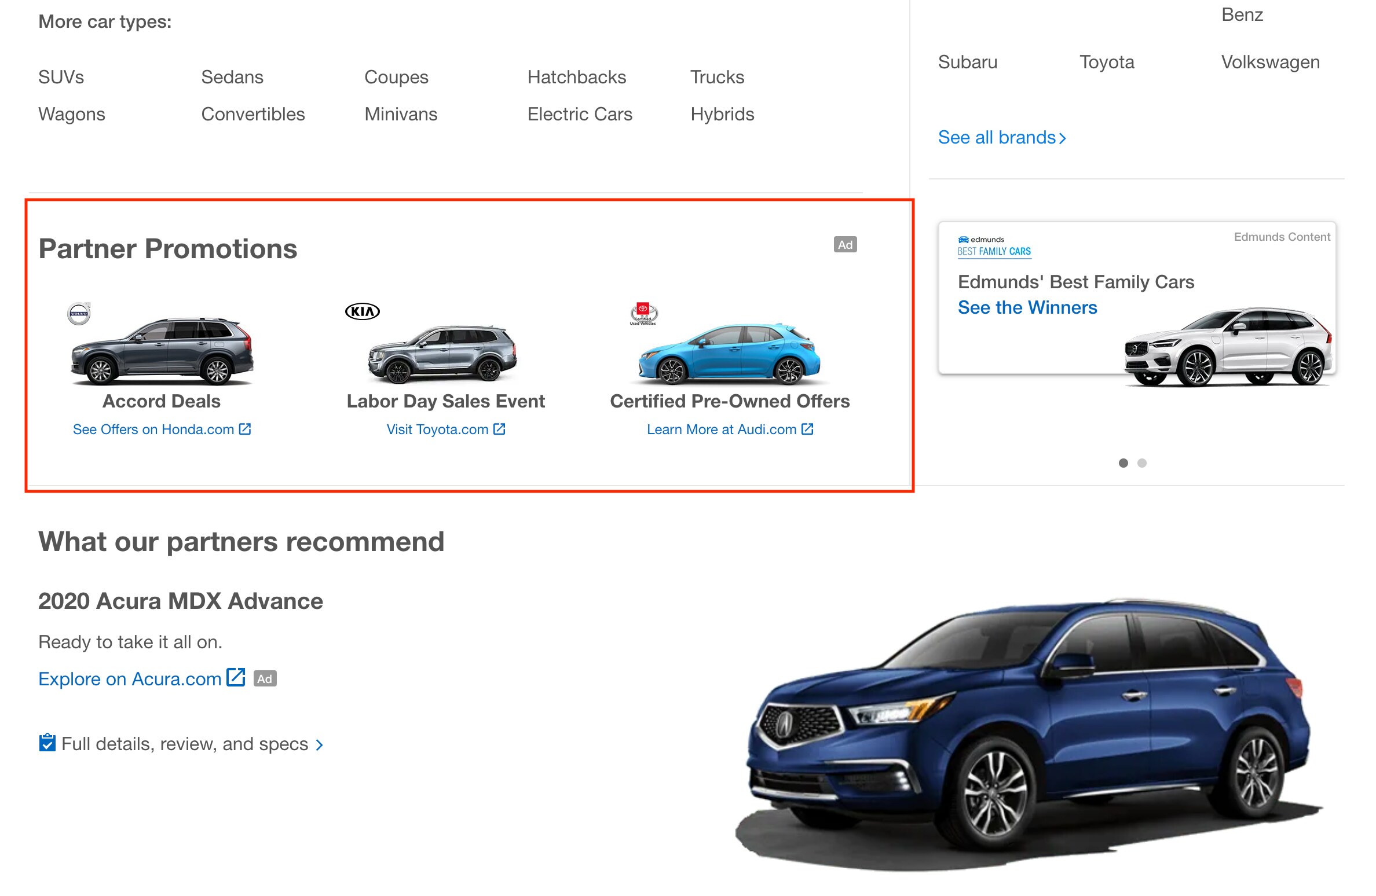Open the See the Winners link
1376x896 pixels.
(x=1027, y=307)
